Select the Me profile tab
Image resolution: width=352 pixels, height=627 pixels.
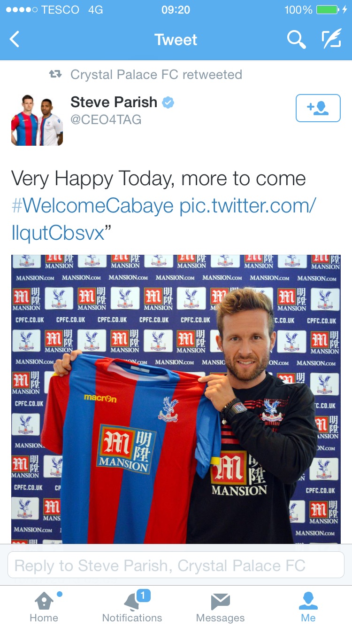click(x=308, y=607)
